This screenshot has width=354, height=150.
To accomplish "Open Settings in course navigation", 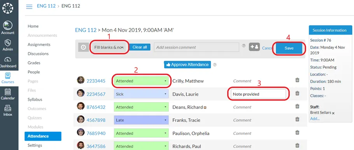I will point(35,145).
